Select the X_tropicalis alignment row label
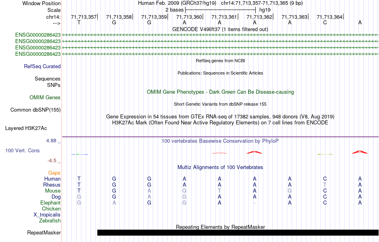 47,215
